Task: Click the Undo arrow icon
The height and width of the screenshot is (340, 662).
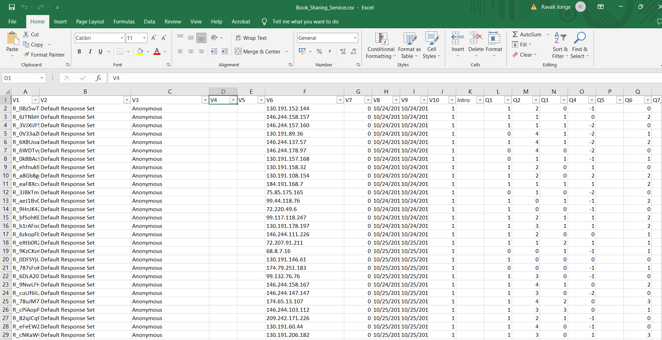Action: pyautogui.click(x=24, y=7)
